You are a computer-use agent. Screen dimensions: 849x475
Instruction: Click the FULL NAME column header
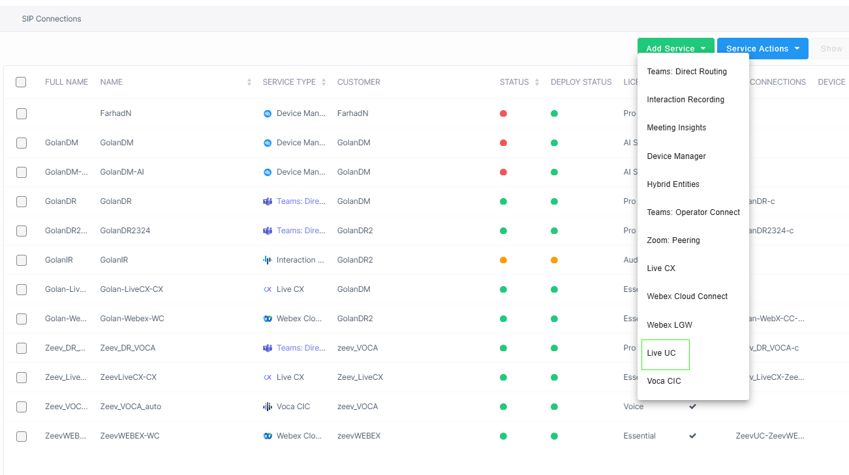click(67, 82)
